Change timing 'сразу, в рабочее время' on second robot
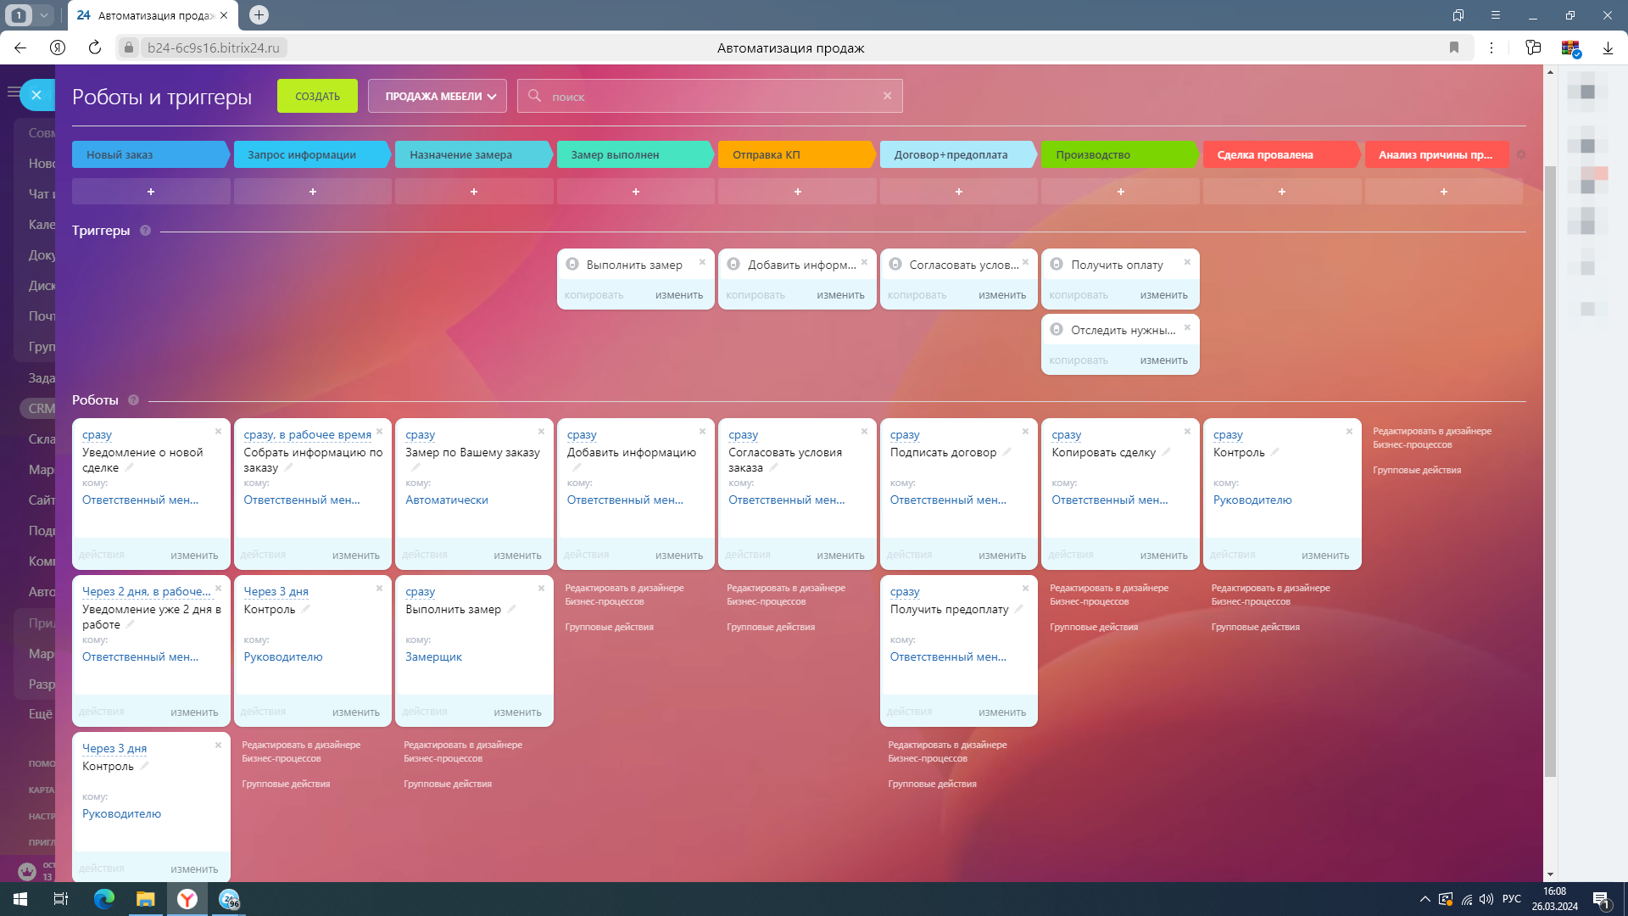This screenshot has height=916, width=1628. coord(307,434)
